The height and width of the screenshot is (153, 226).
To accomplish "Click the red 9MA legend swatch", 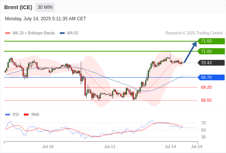I will pos(26,115).
